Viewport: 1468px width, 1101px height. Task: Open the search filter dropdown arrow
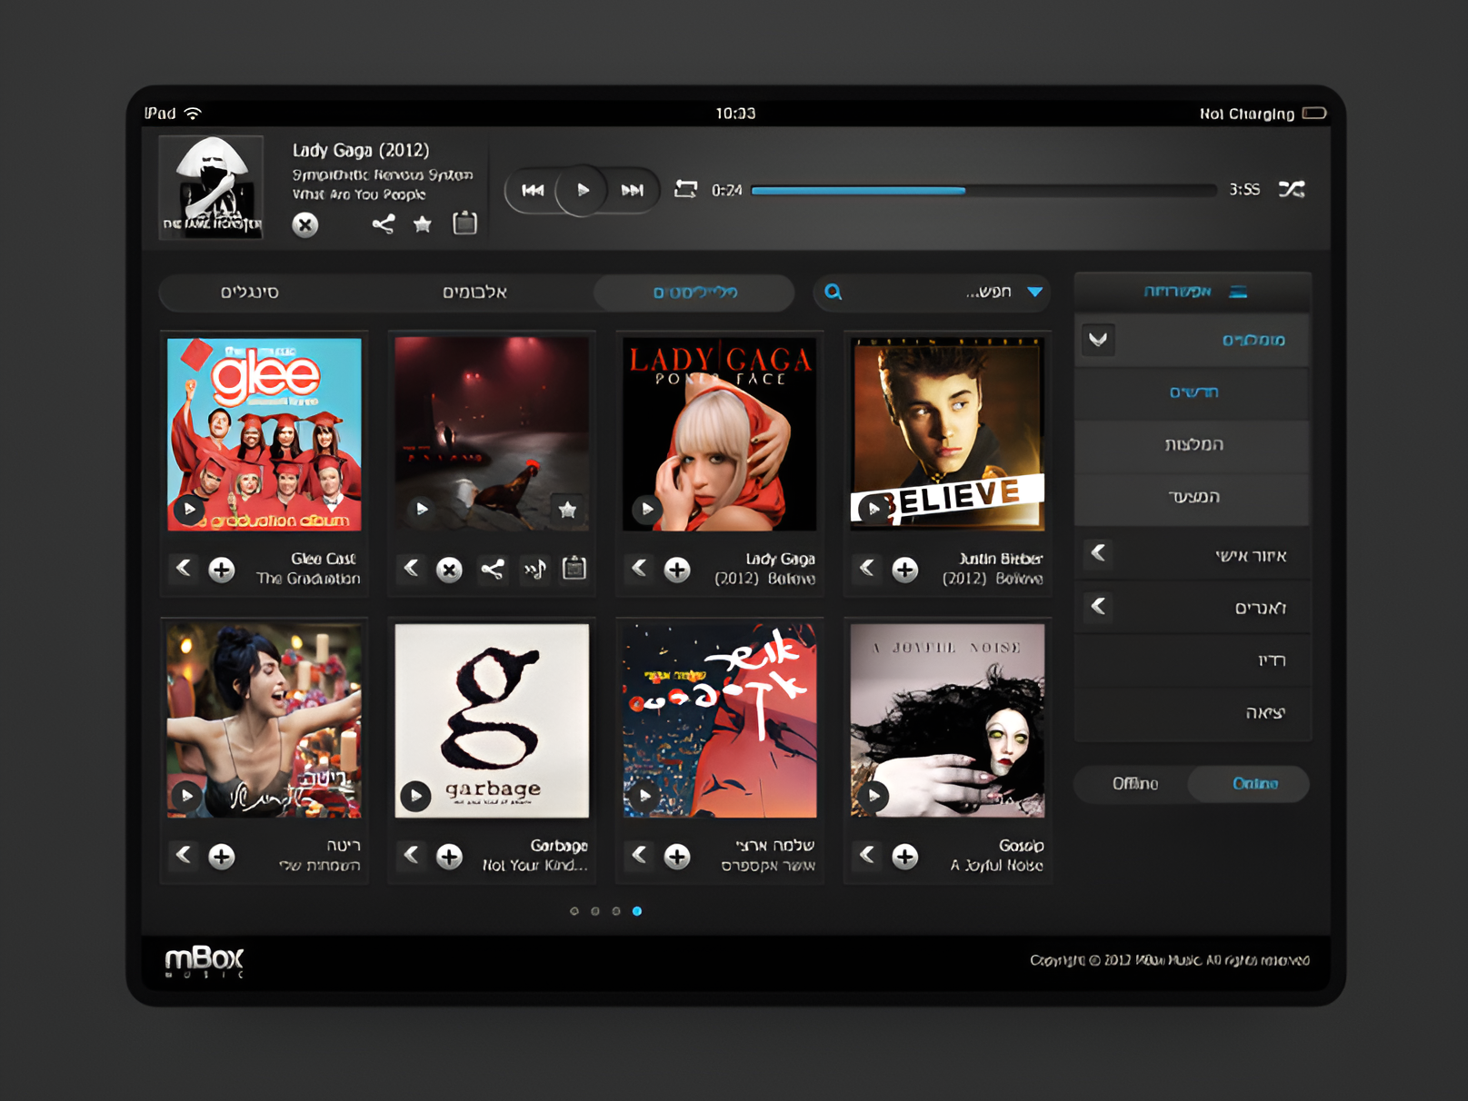tap(1034, 292)
